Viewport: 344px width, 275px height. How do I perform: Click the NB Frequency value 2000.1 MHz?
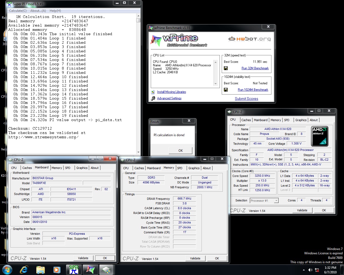pyautogui.click(x=205, y=187)
